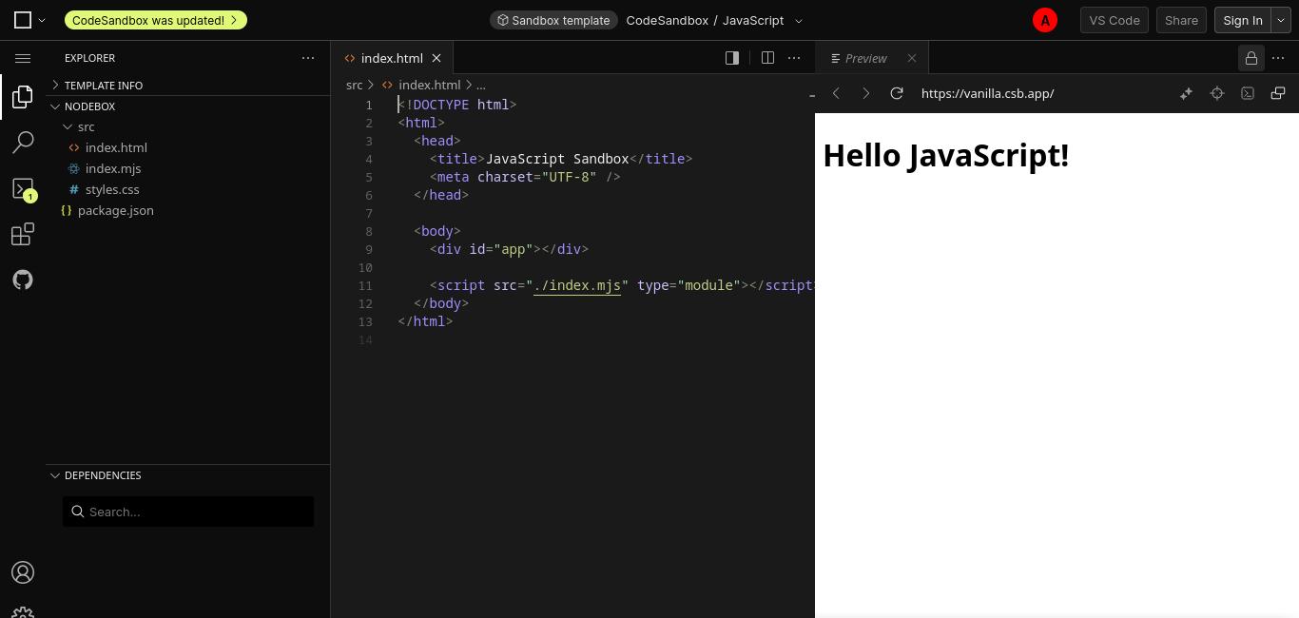Open the preview console icon

tap(1248, 93)
